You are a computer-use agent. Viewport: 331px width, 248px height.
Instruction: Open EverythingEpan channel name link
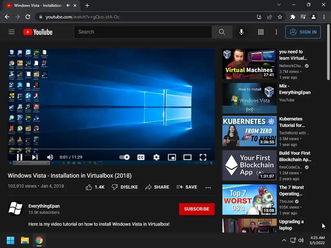(x=44, y=206)
